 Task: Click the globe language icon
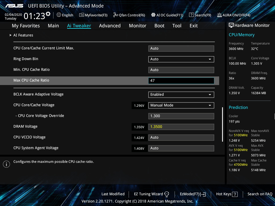59,15
